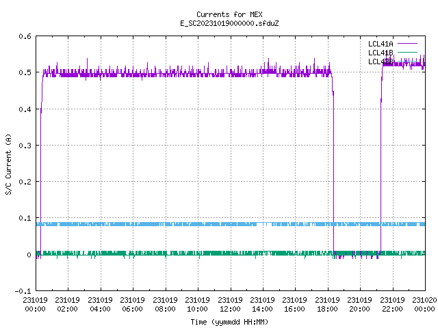
Task: Click the x-axis tick 231019 20:00
Action: click(x=359, y=305)
